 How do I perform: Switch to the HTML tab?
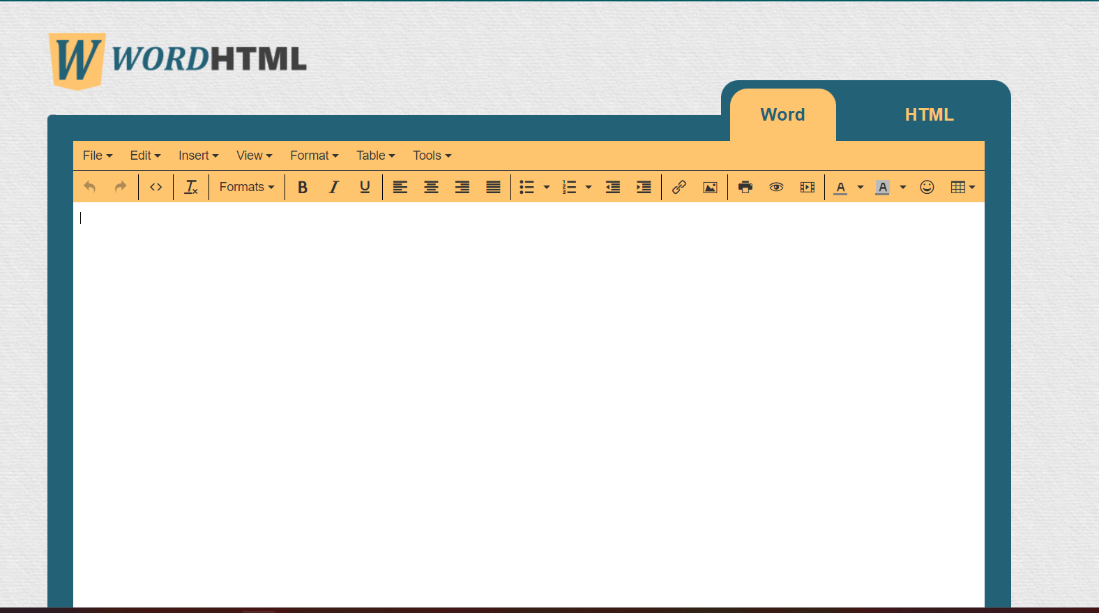click(x=930, y=115)
